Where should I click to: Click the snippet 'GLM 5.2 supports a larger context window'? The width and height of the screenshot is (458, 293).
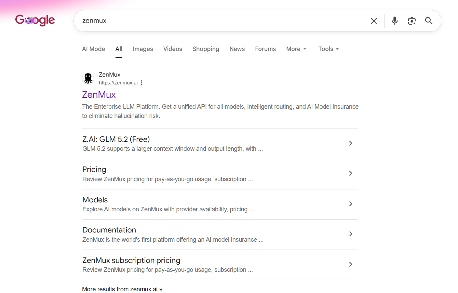[x=173, y=149]
